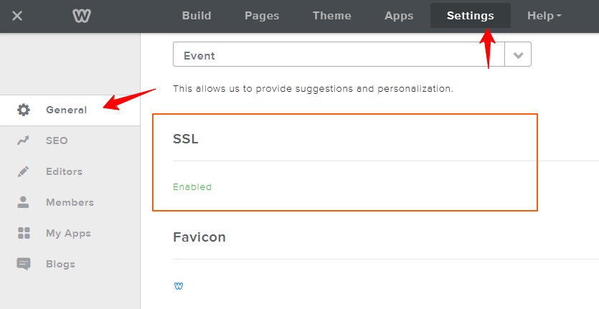The image size is (599, 309).
Task: Go to the Apps tab
Action: (x=399, y=16)
